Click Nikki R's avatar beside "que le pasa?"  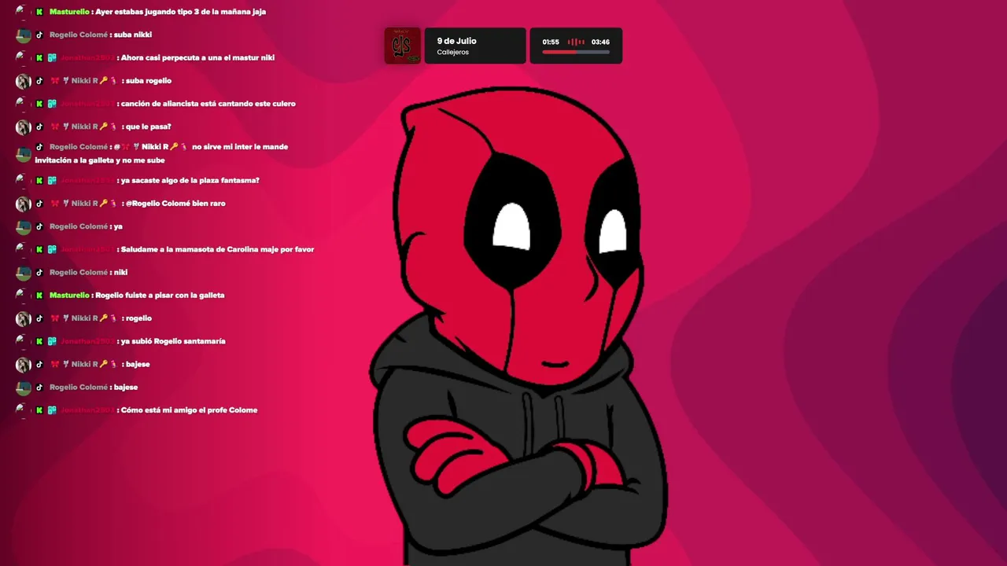tap(24, 127)
